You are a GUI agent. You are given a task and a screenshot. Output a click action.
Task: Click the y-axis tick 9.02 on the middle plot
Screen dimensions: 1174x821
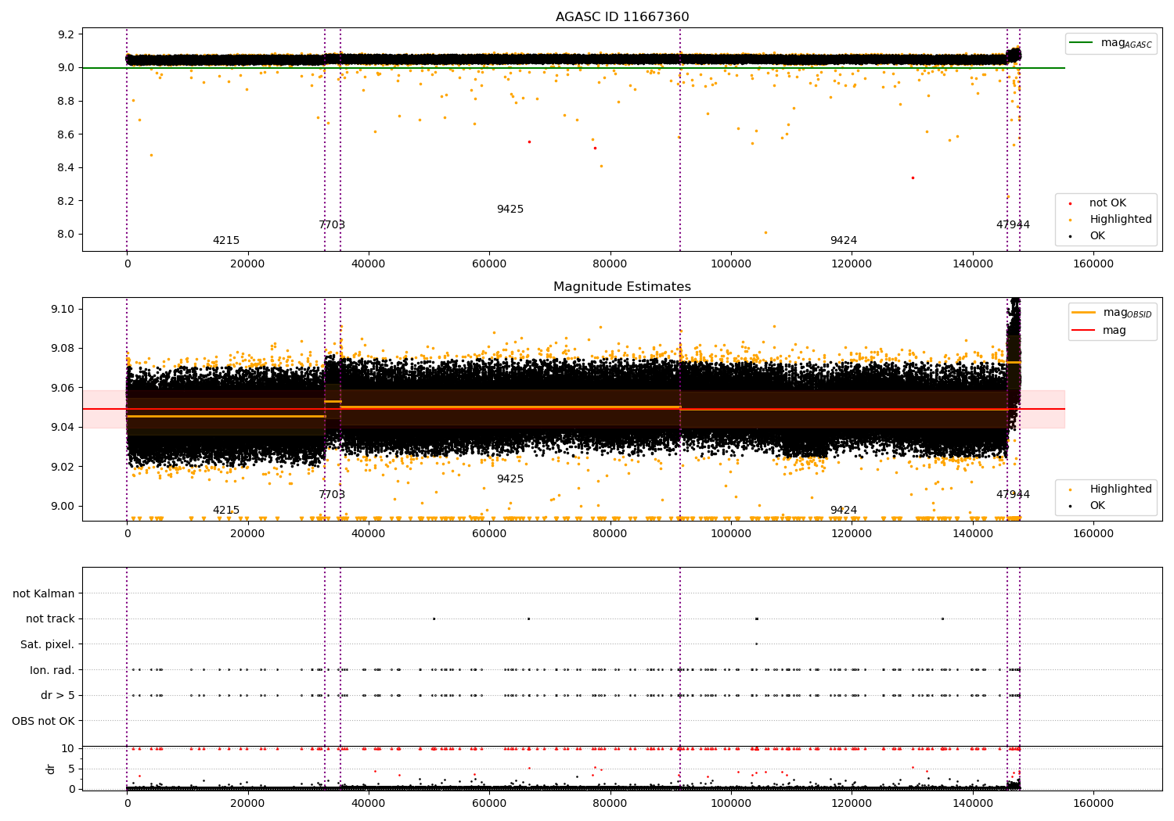62,467
